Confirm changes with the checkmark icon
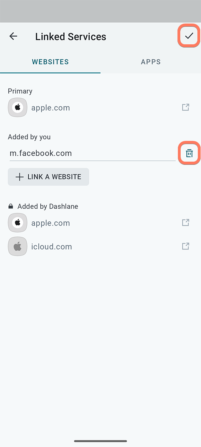The width and height of the screenshot is (201, 447). [189, 36]
